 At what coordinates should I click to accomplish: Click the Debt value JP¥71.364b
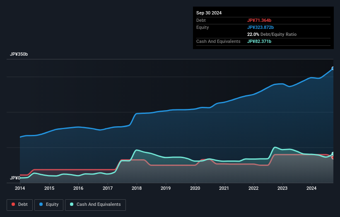(259, 20)
